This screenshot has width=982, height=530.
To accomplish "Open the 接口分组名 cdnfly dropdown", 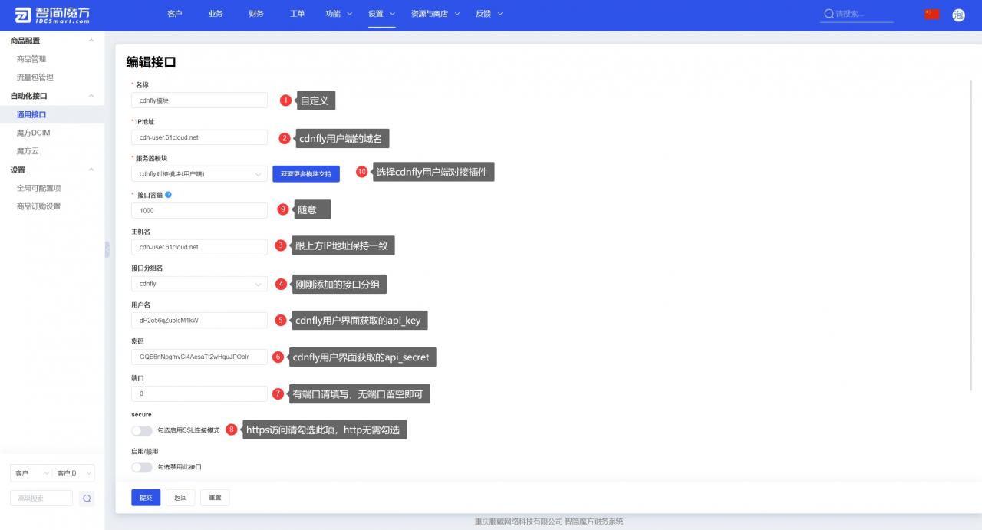I will pyautogui.click(x=199, y=284).
